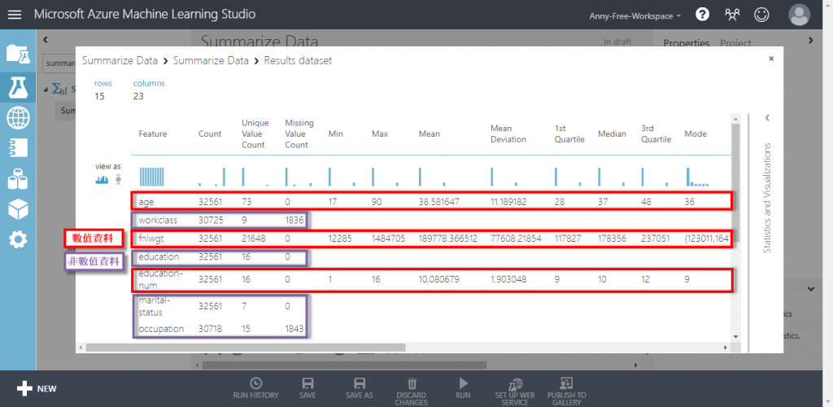Open the user account avatar
Viewport: 833px width, 407px height.
click(800, 15)
